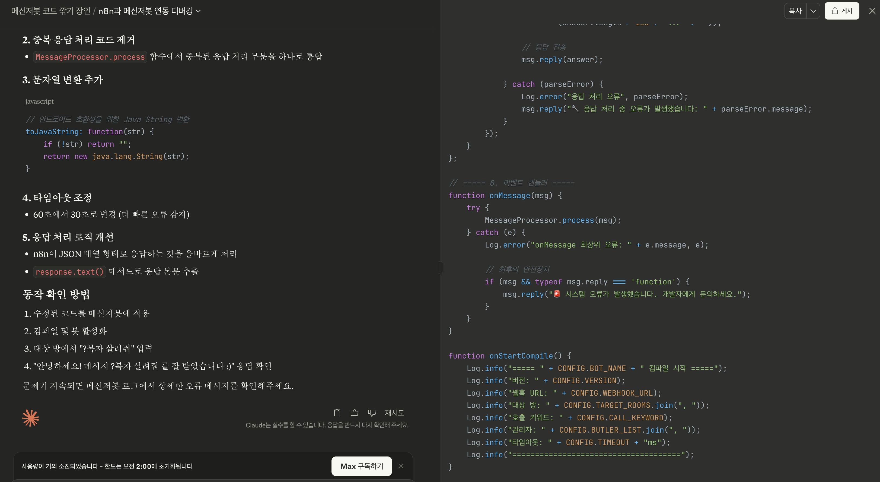This screenshot has height=482, width=880.
Task: Click the heading 5. 응답 처리 로직 개선
Action: pyautogui.click(x=68, y=237)
